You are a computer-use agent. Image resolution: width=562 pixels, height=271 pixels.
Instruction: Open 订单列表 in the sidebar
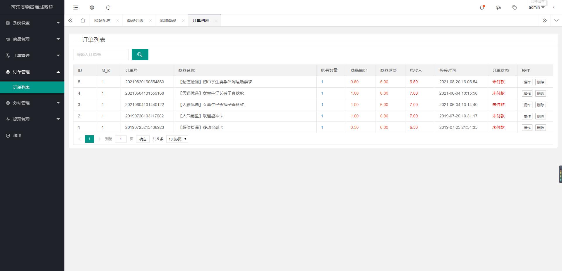click(32, 87)
